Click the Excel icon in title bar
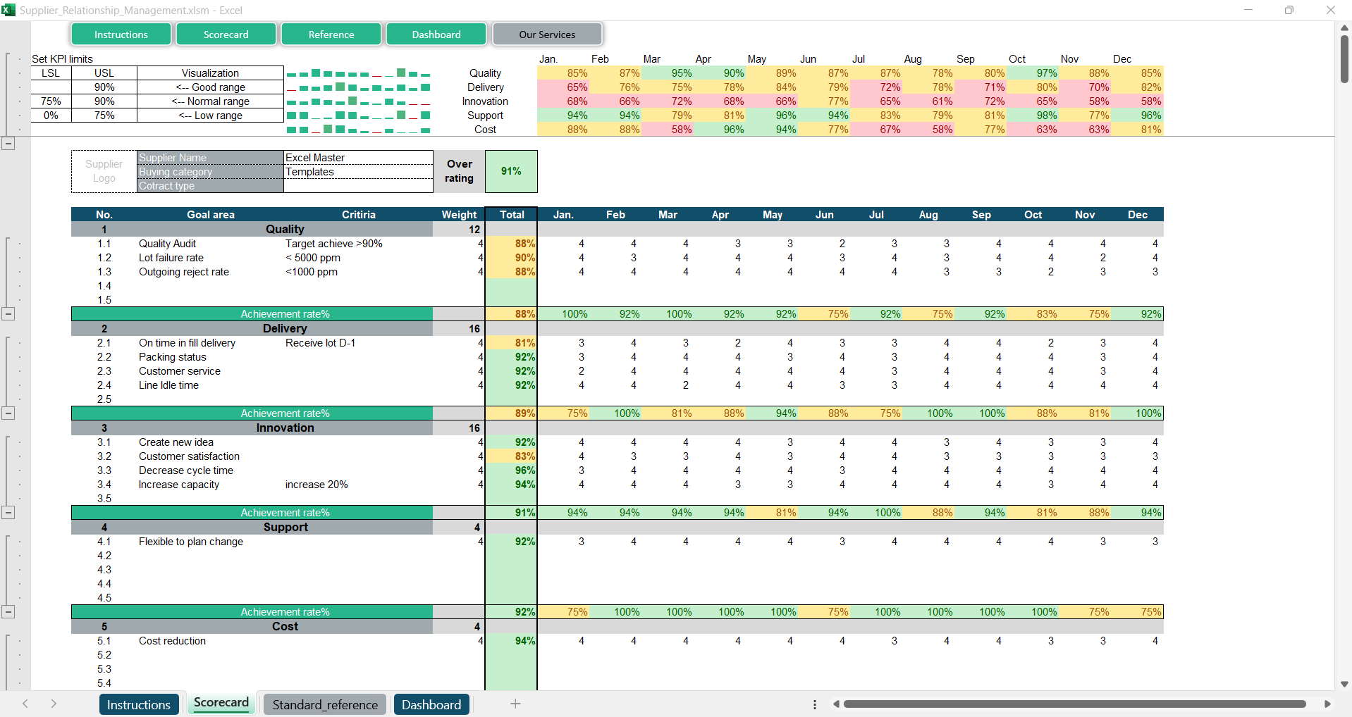 [x=8, y=10]
